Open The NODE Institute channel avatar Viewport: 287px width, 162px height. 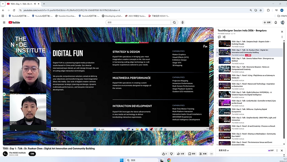tap(5, 154)
